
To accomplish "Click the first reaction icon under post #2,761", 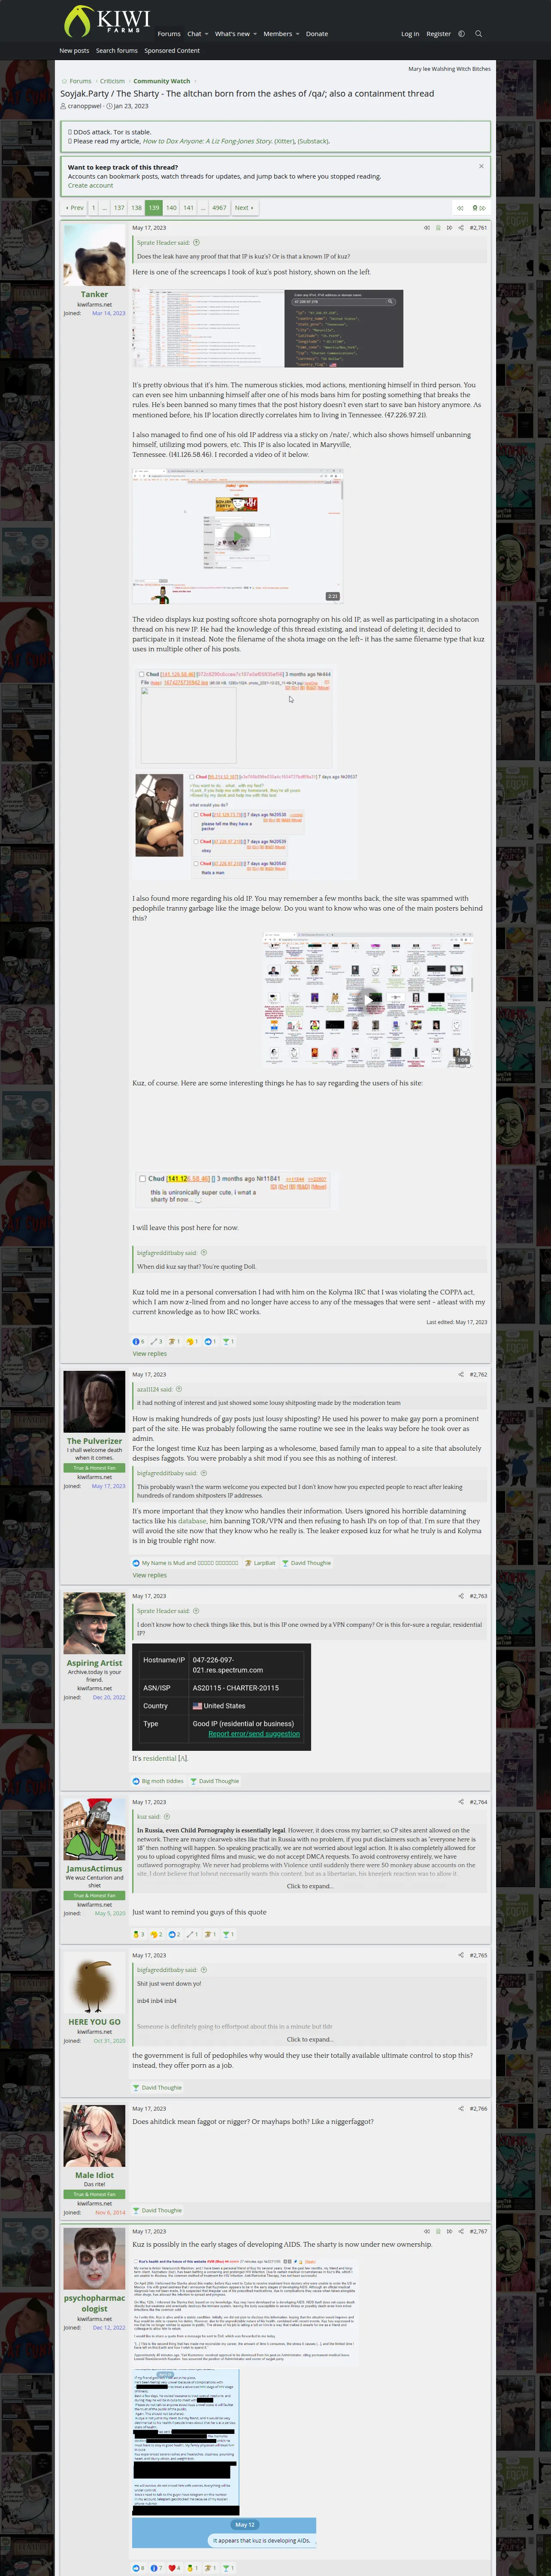I will [x=136, y=1342].
